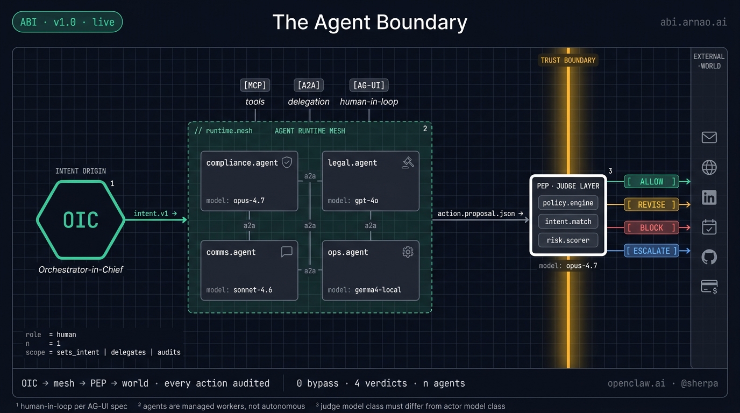
Task: Click the chat bubble icon on comms.agent
Action: click(287, 252)
